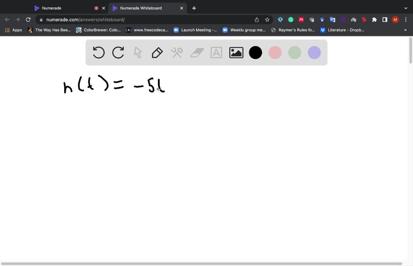Open Raymer's Rules bookmark
Screen dimensions: 413x266
[x=293, y=30]
